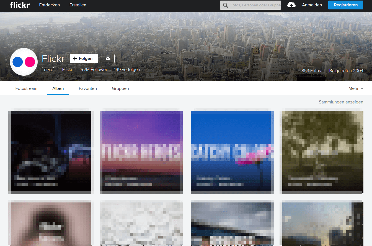The image size is (372, 246).
Task: Open the purple sky album thumbnail
Action: pyautogui.click(x=141, y=151)
